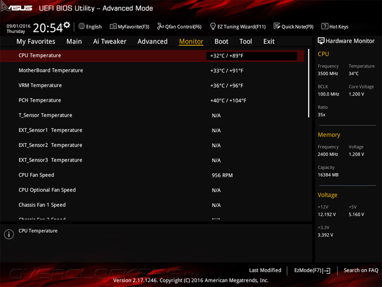Select MotherBoard Temperature row
Image resolution: width=382 pixels, height=287 pixels.
[152, 71]
